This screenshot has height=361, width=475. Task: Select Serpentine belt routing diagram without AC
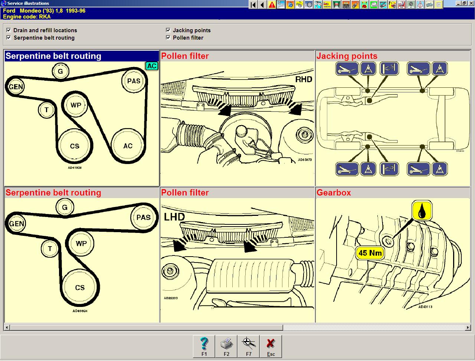[x=82, y=255]
